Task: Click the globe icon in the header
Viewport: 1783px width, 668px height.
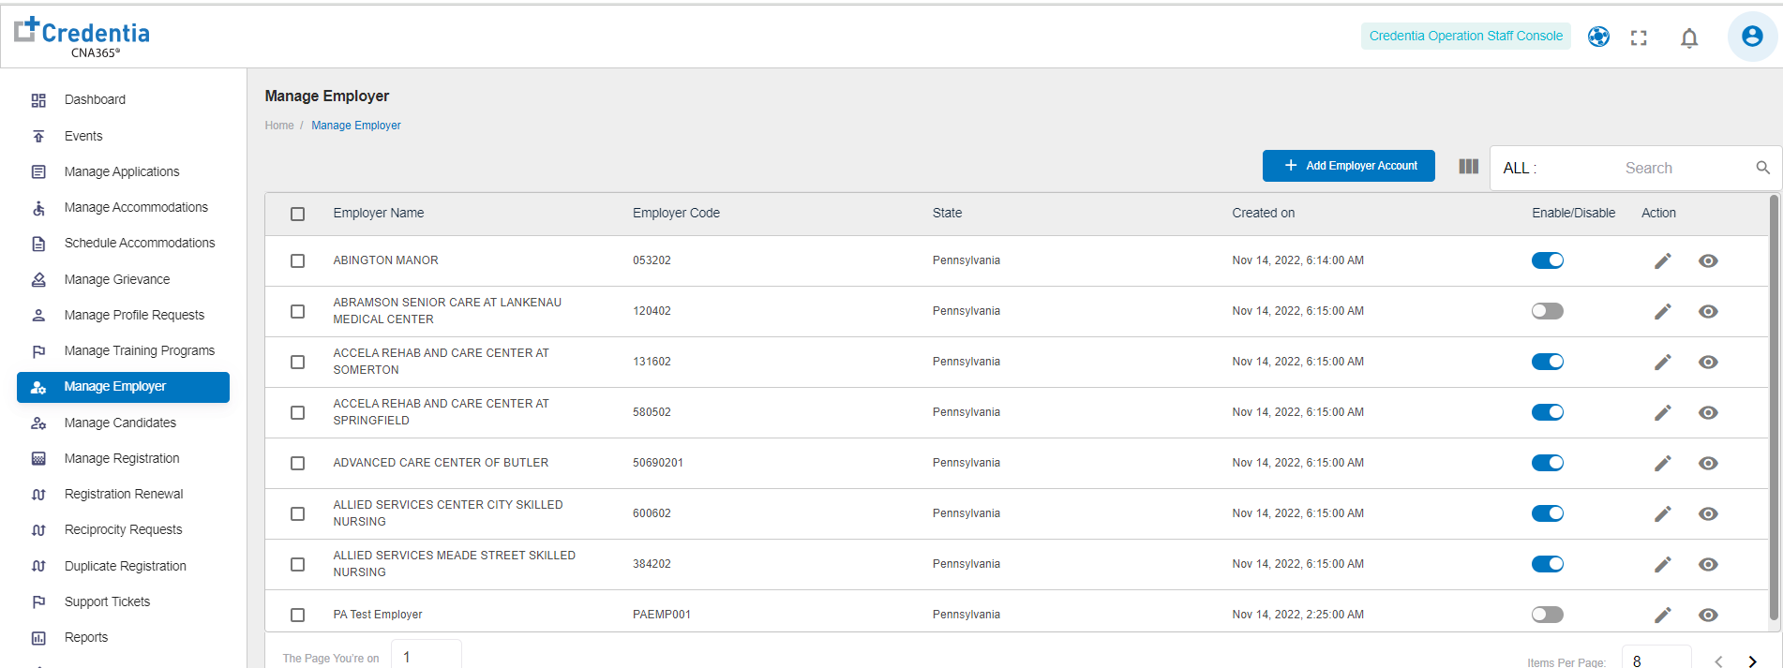Action: 1598,37
